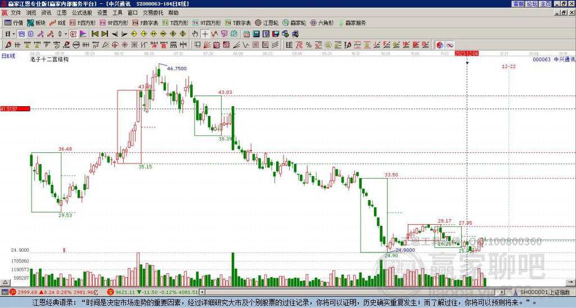Image resolution: width=576 pixels, height=308 pixels.
Task: Click the percent sign tool icon
Action: pos(309,45)
